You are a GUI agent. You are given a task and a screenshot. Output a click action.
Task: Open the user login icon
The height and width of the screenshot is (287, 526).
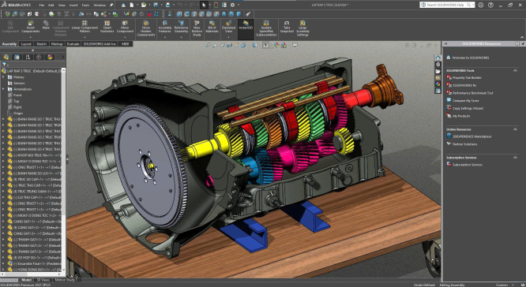pyautogui.click(x=481, y=5)
